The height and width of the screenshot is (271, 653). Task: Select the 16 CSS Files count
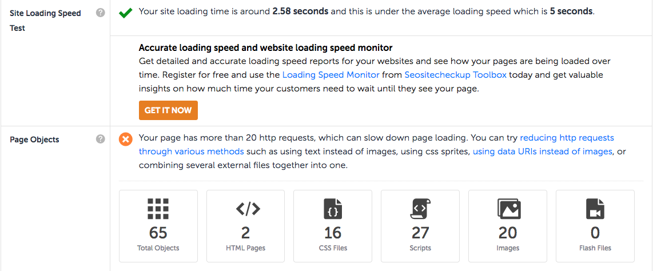pos(333,233)
